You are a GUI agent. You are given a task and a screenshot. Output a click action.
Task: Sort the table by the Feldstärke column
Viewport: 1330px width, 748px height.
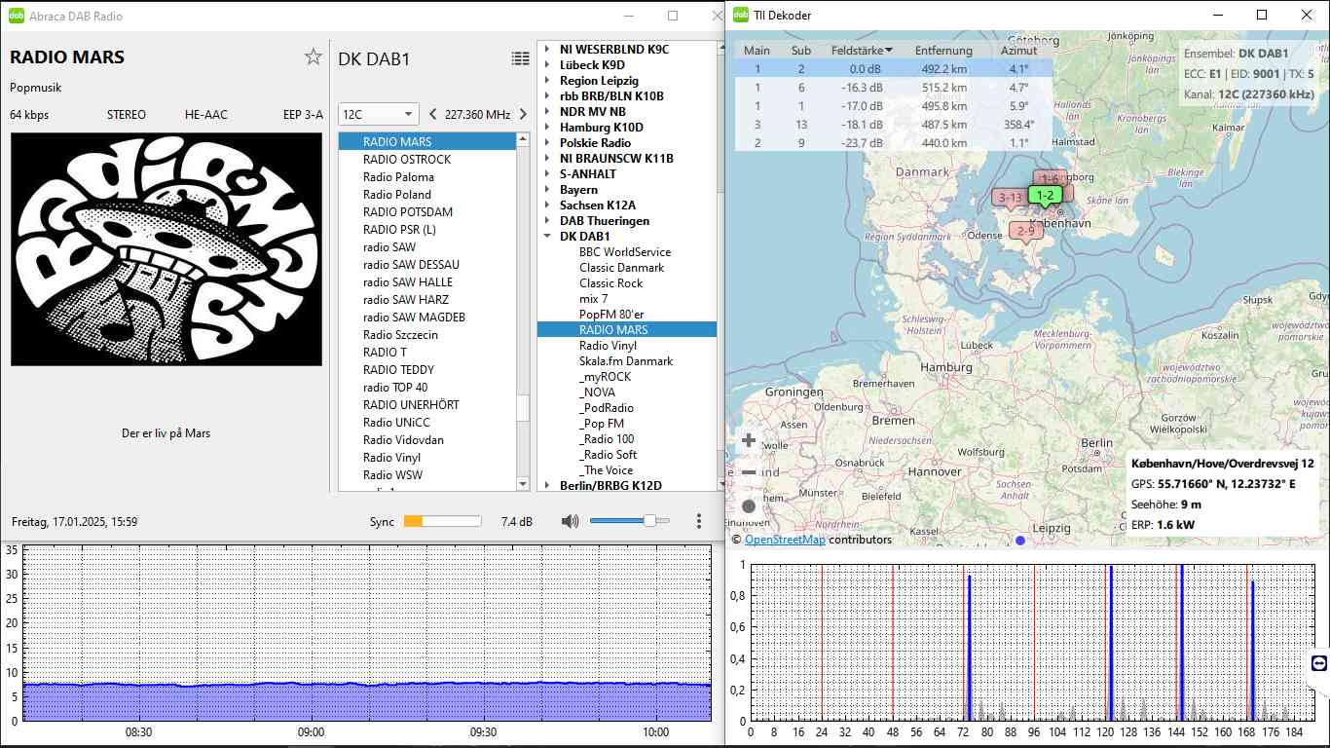click(x=857, y=51)
